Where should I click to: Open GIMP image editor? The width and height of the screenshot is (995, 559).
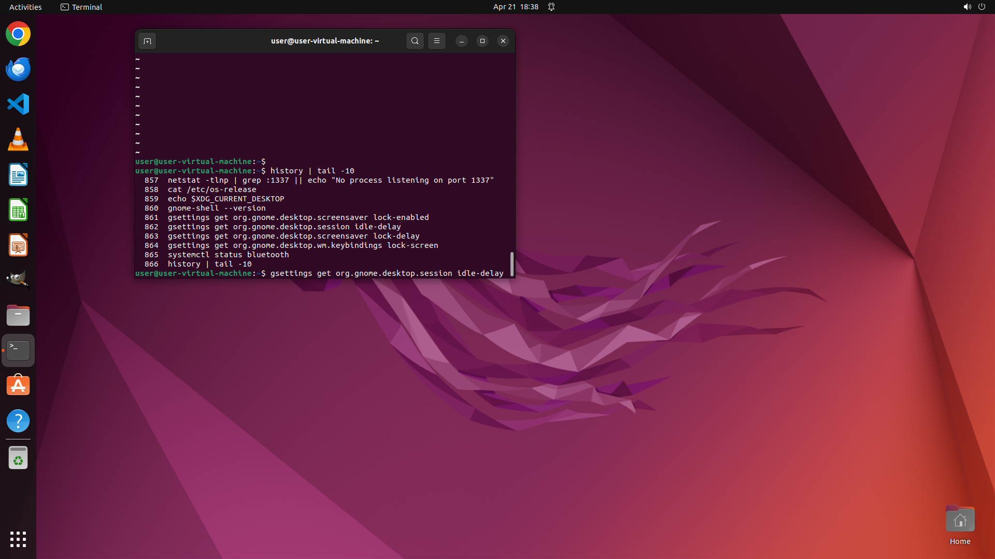18,280
